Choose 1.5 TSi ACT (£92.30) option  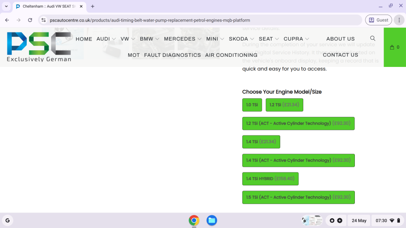click(298, 198)
